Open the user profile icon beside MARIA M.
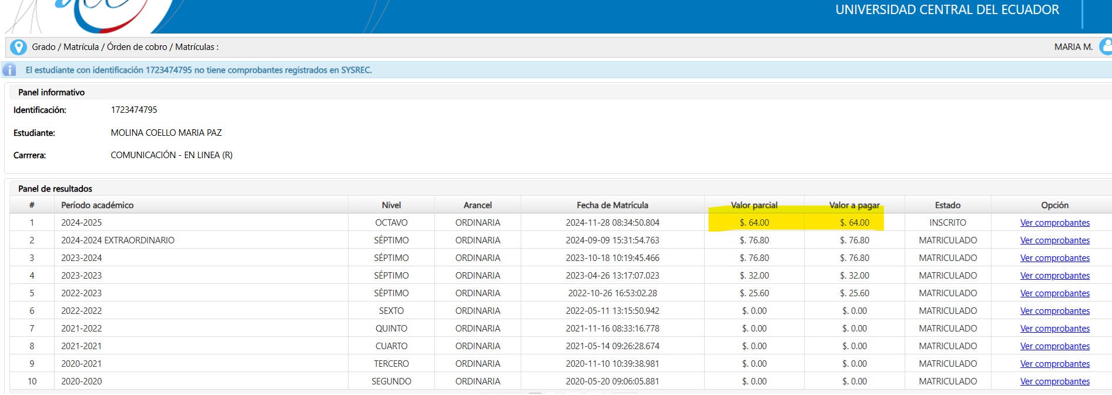1112x395 pixels. 1106,46
